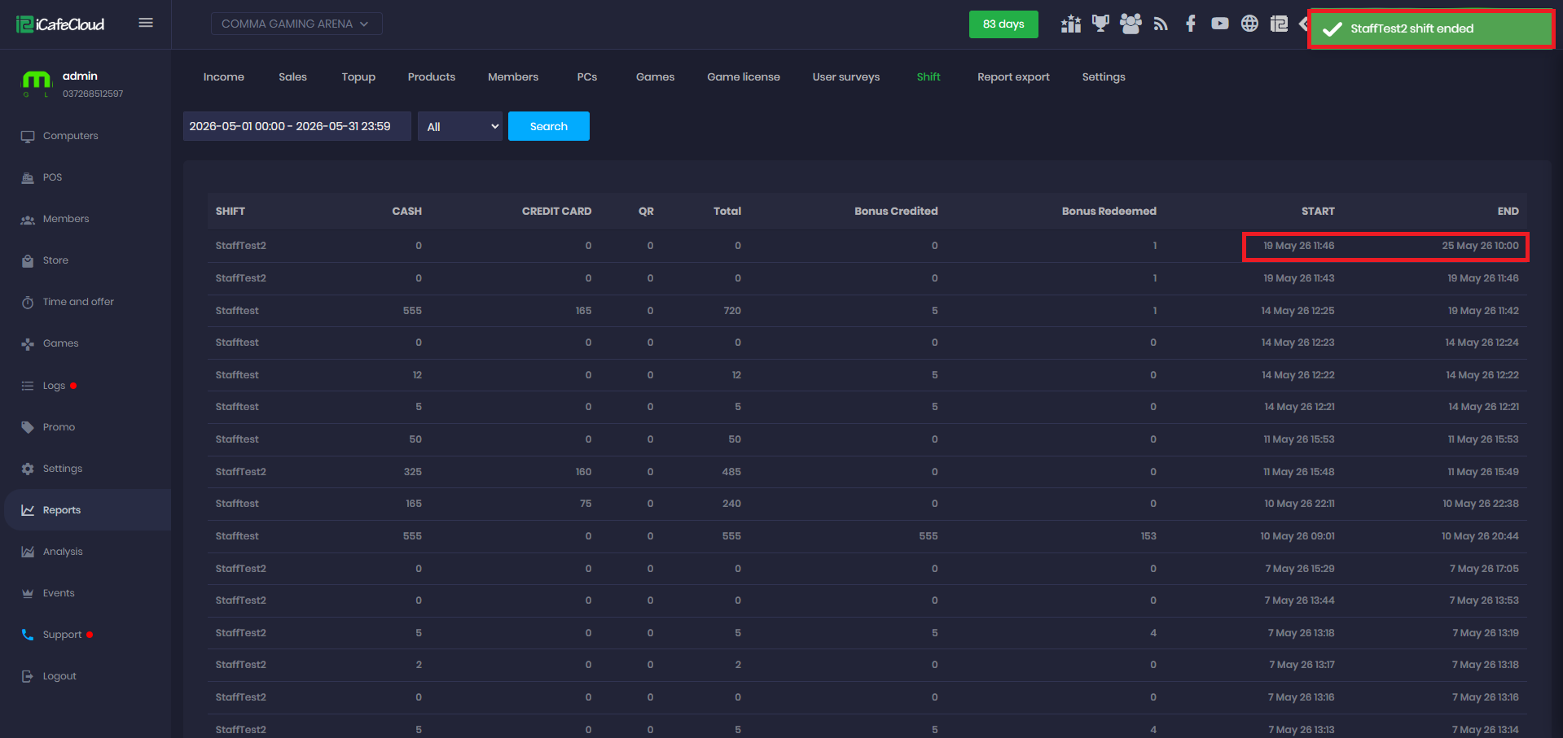Expand COMMA GAMING ARENA dropdown
The height and width of the screenshot is (738, 1563).
click(x=296, y=24)
